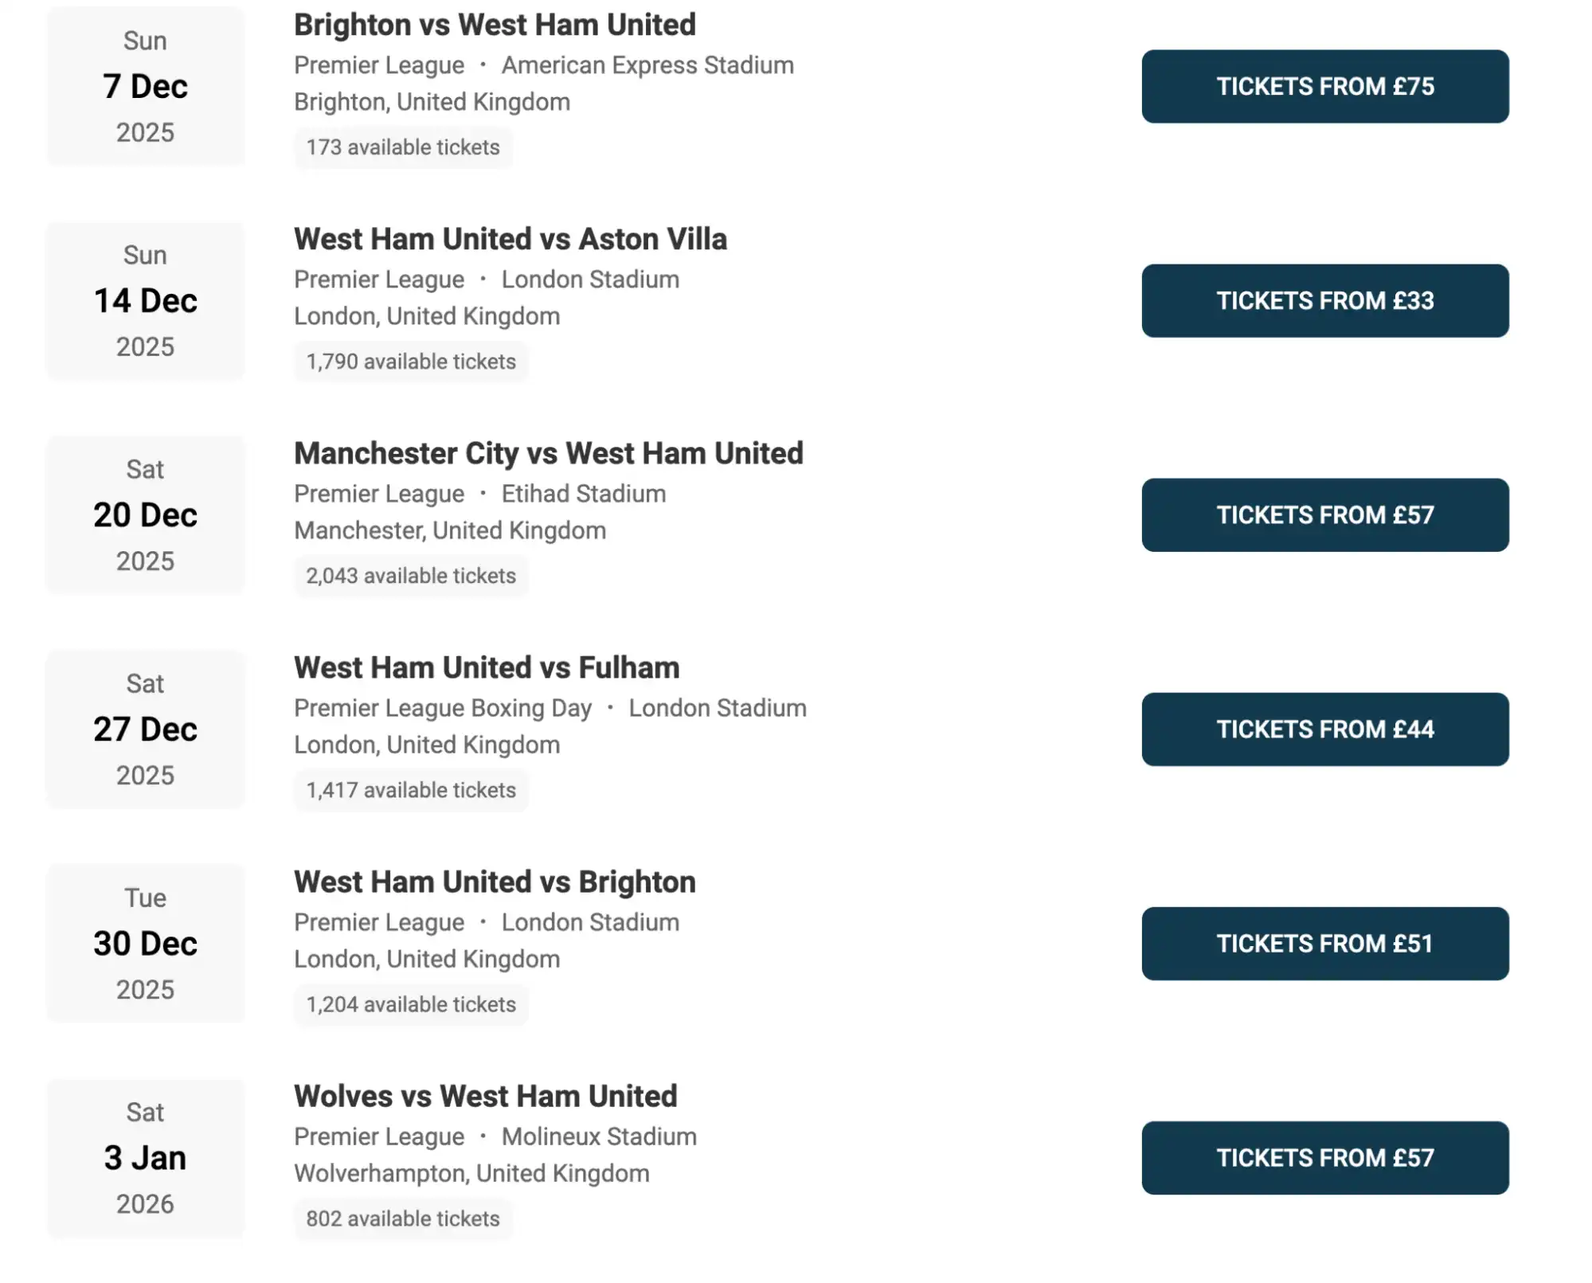This screenshot has width=1592, height=1283.
Task: Click TICKETS FROM £51 for West Ham vs Brighton
Action: (1324, 943)
